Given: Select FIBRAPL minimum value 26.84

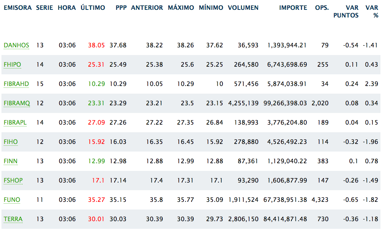Looking at the screenshot, I should [214, 122].
